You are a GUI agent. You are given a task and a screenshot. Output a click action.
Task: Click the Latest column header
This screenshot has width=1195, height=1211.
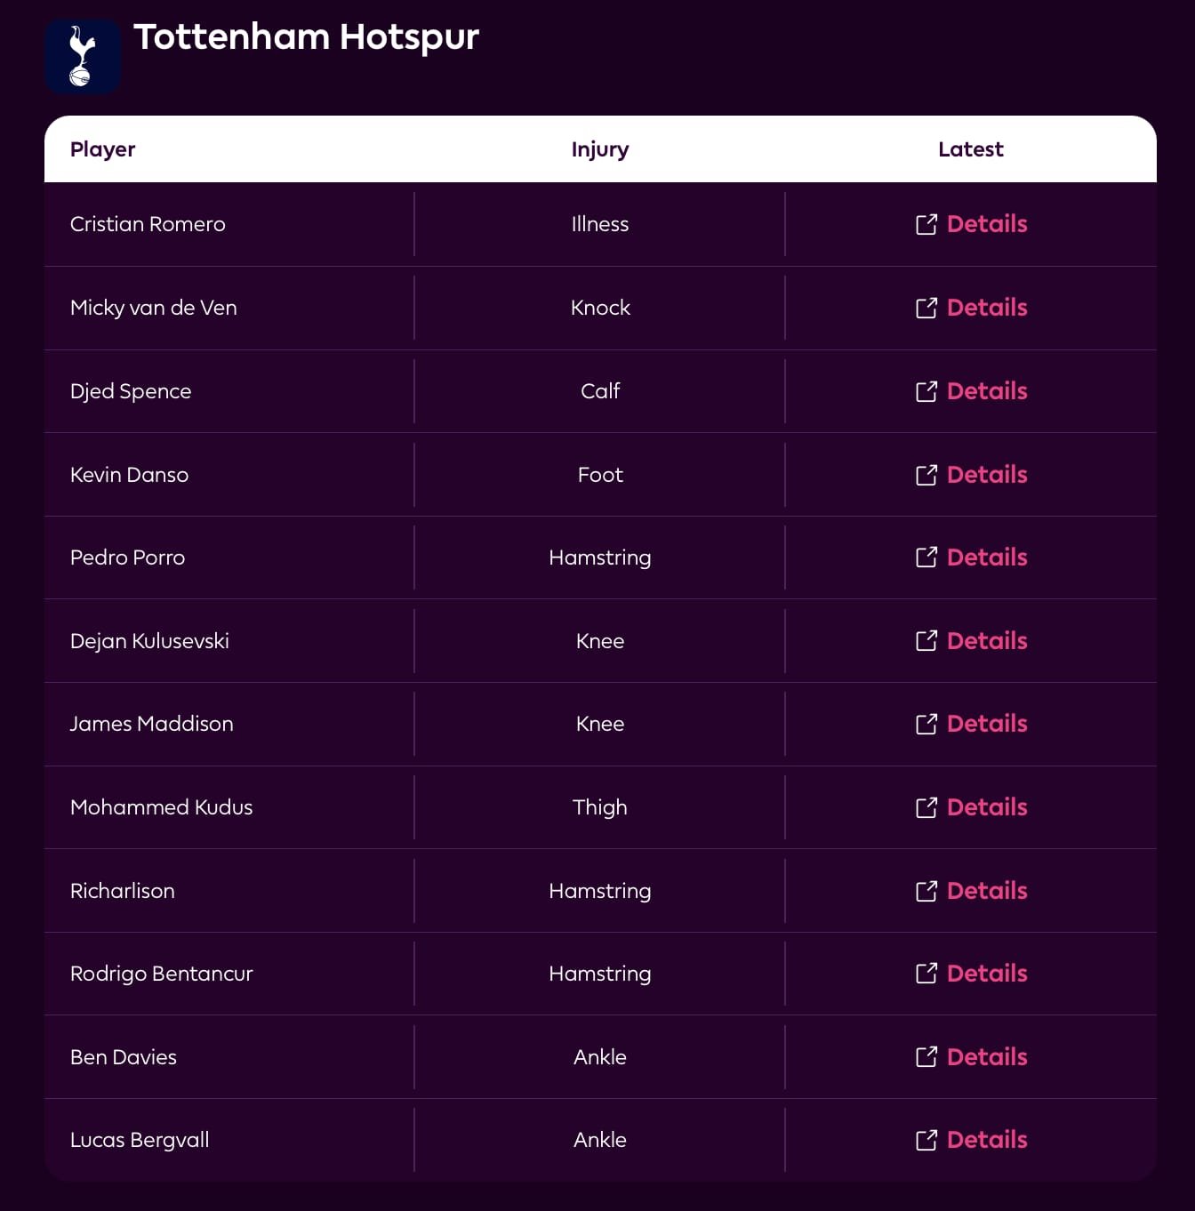pyautogui.click(x=970, y=149)
